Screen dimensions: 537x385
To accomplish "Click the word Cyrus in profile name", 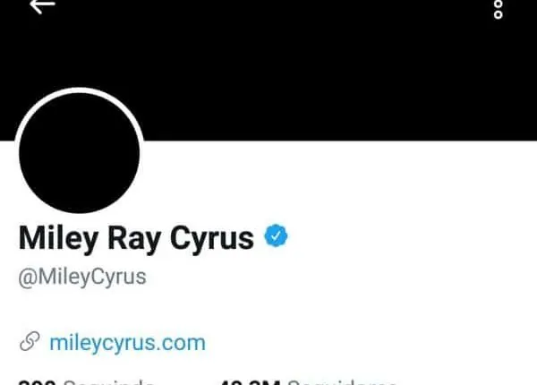I will (212, 238).
